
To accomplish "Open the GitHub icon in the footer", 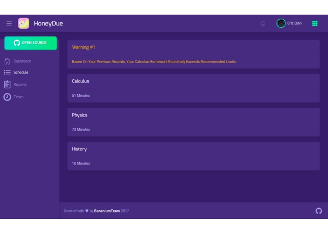I will coord(319,211).
